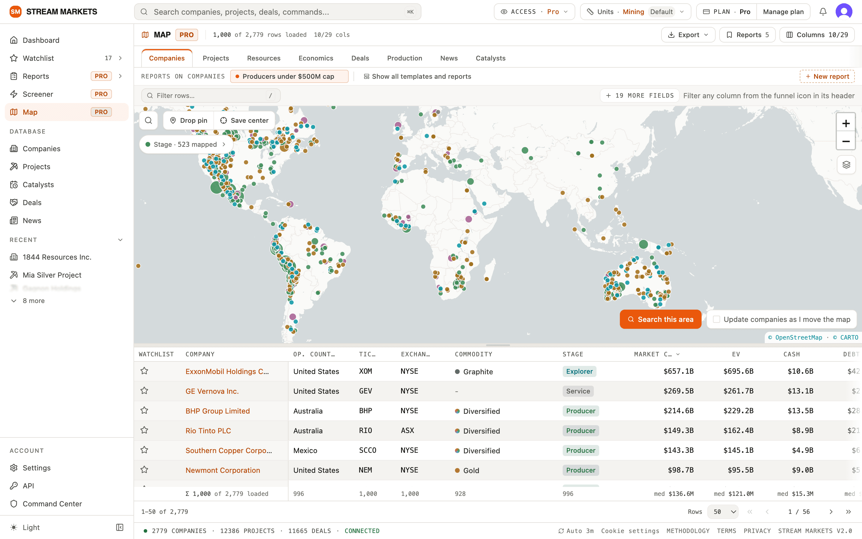862x539 pixels.
Task: Open Screener in the sidebar
Action: click(x=67, y=94)
